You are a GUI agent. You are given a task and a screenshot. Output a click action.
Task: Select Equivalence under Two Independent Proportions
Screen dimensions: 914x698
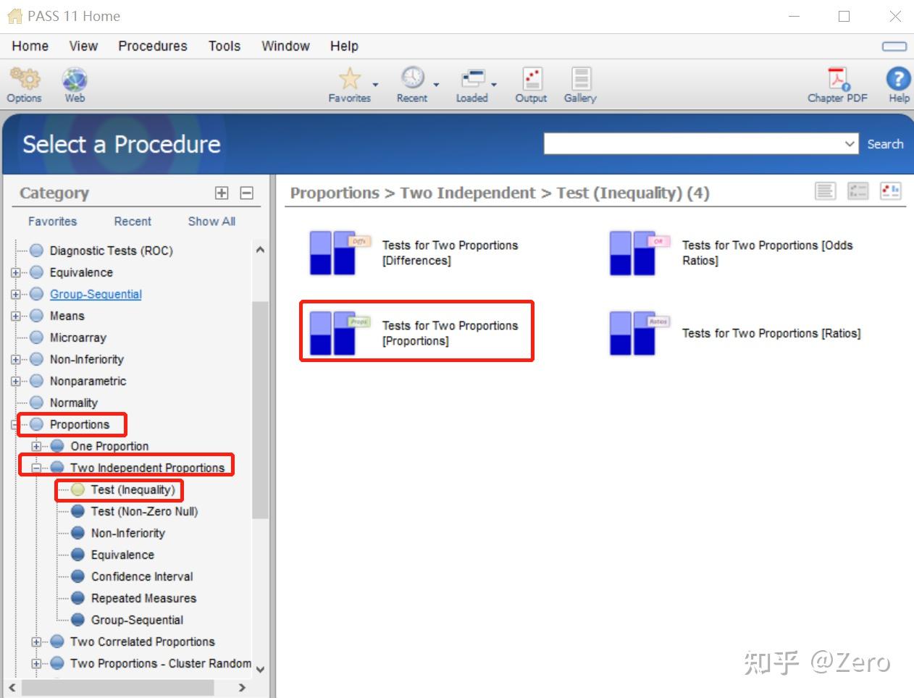click(122, 555)
